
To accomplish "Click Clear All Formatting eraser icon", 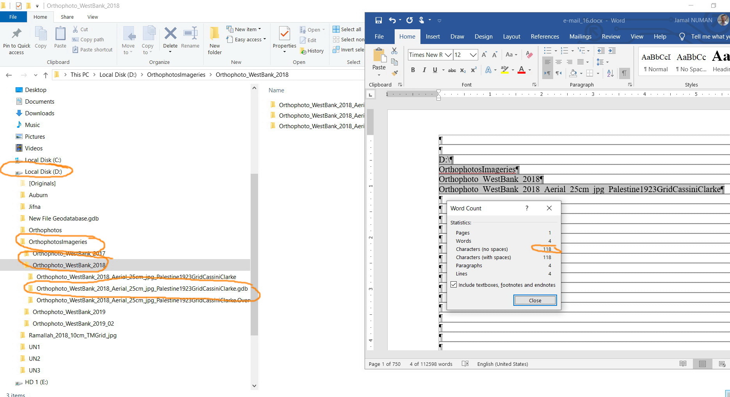I will point(529,55).
